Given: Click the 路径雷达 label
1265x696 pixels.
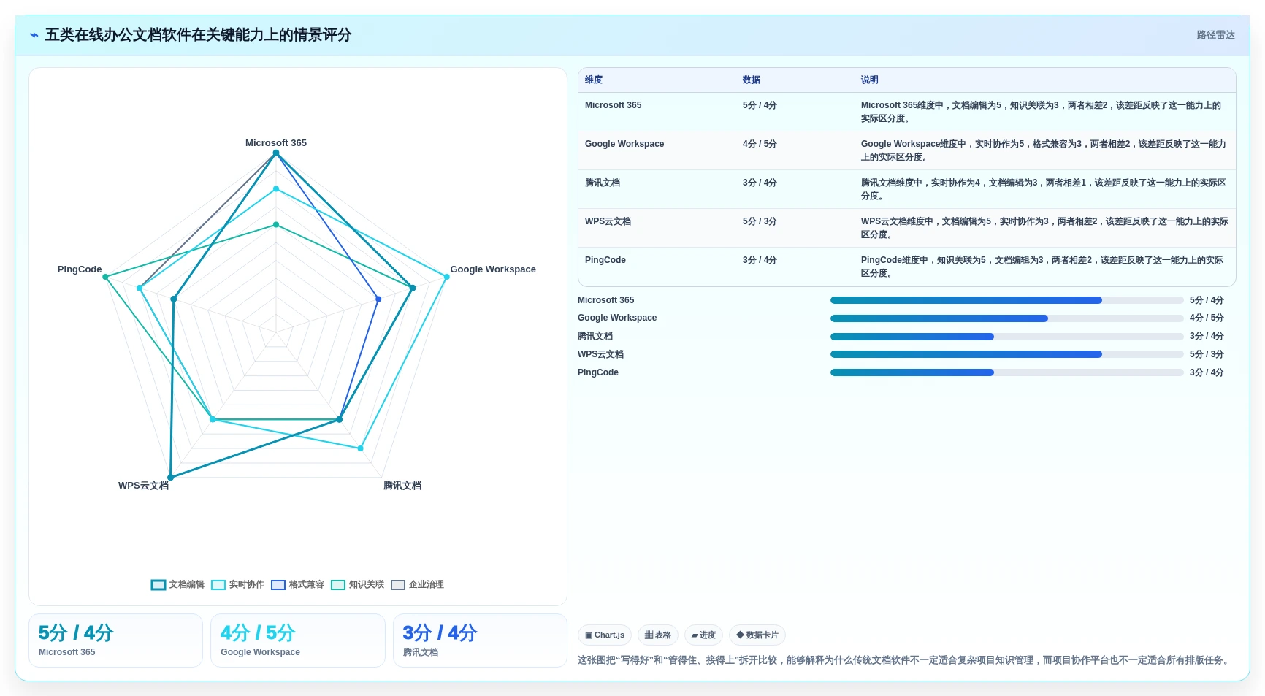Looking at the screenshot, I should tap(1215, 35).
